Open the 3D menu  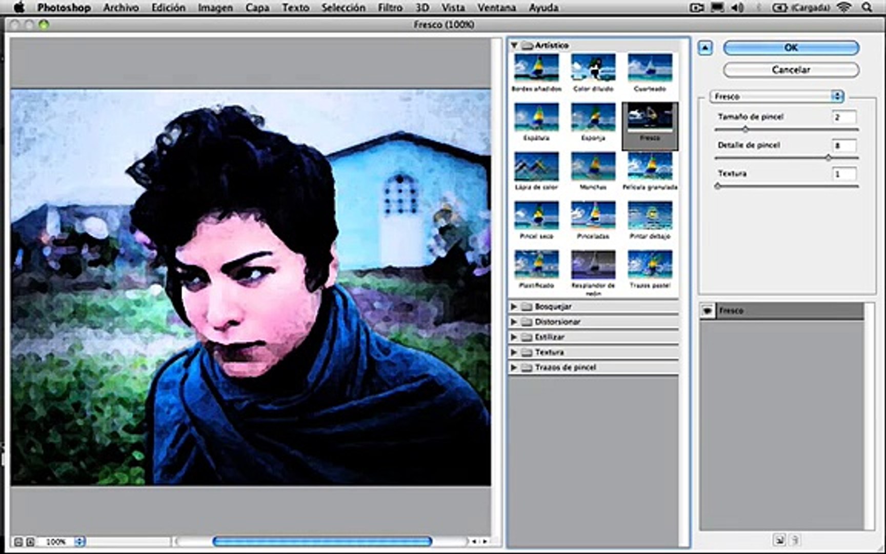[422, 8]
